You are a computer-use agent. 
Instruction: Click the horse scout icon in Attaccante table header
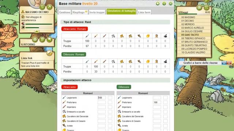click(113, 36)
